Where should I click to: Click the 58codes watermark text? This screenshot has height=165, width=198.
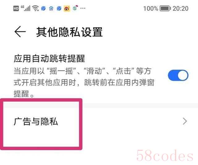165,155
